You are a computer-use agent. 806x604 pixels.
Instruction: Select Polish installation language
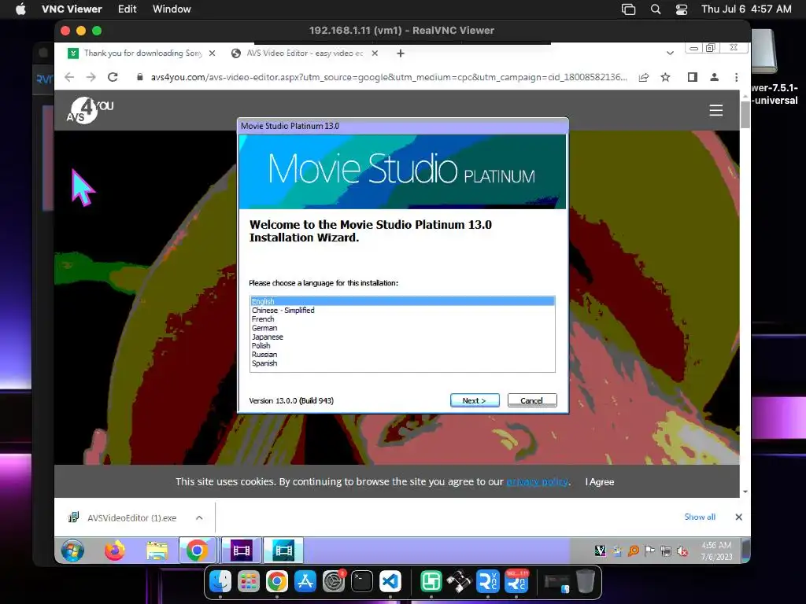pyautogui.click(x=402, y=346)
